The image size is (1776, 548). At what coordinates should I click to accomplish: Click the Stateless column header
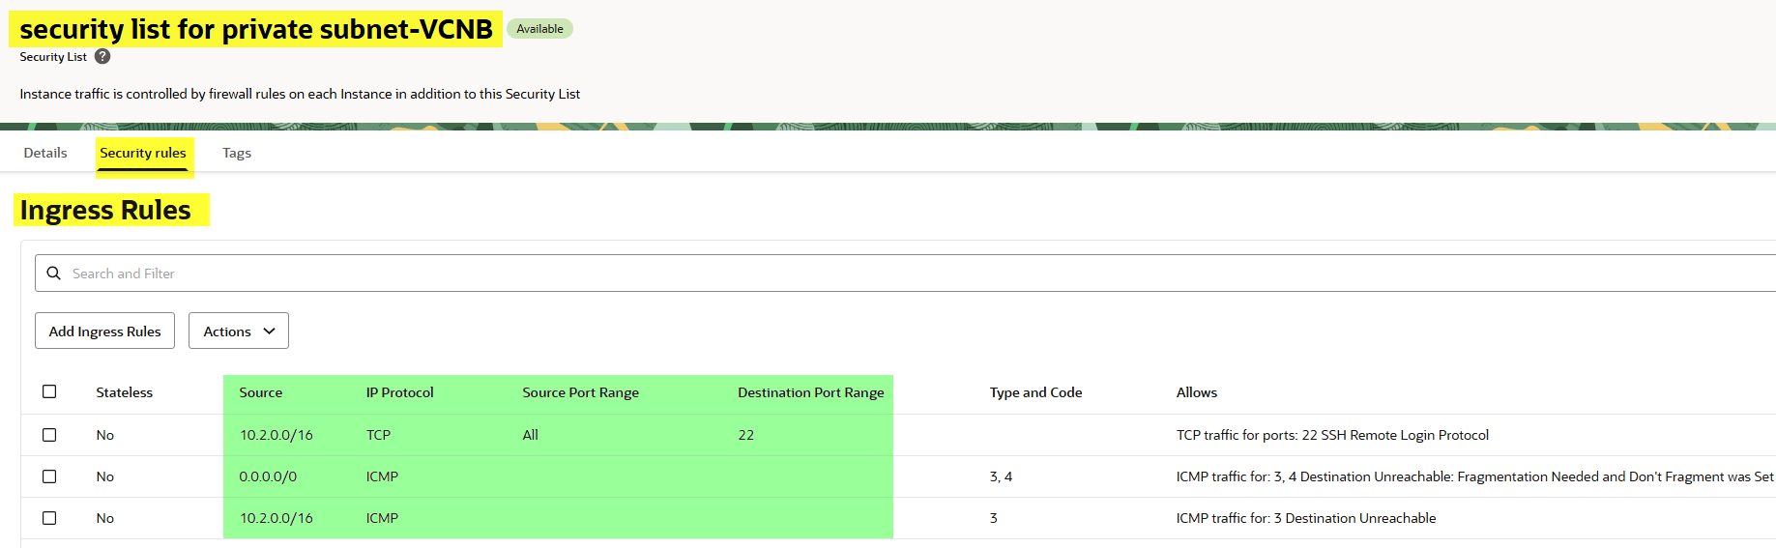click(125, 392)
